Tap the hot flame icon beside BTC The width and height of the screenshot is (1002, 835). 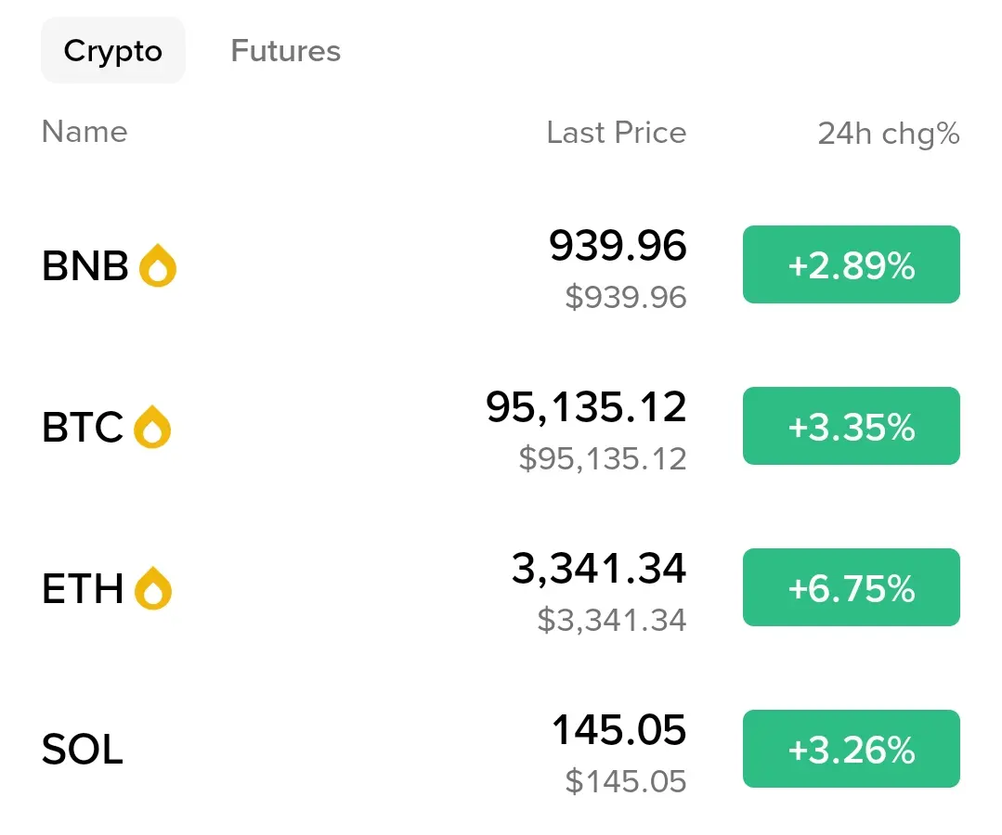152,428
